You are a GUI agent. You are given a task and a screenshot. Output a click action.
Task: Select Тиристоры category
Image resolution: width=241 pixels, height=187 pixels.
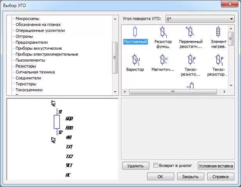[x=26, y=84]
